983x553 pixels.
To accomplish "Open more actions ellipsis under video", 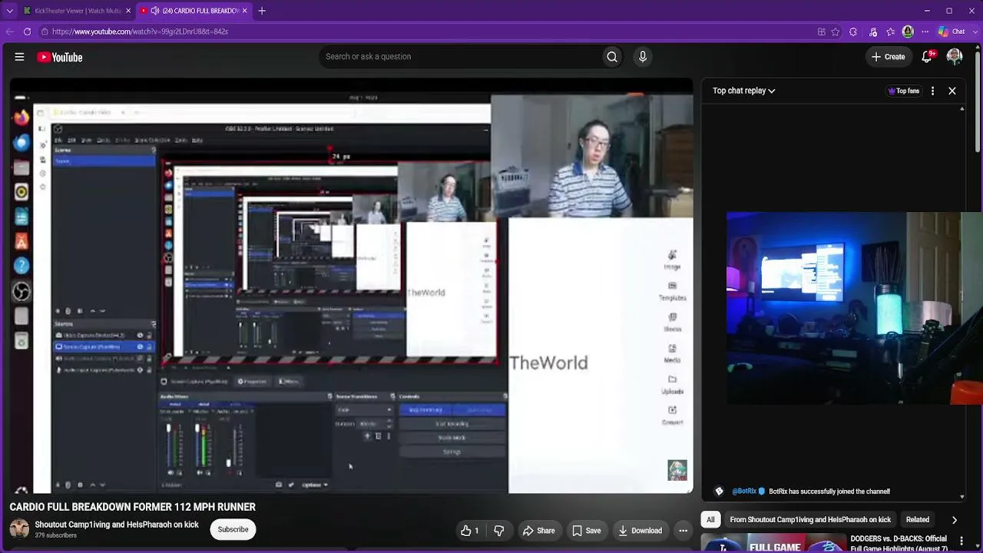I will click(x=683, y=531).
